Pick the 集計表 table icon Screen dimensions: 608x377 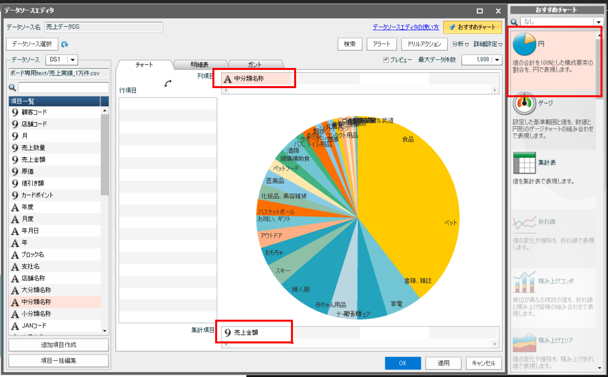(x=524, y=163)
